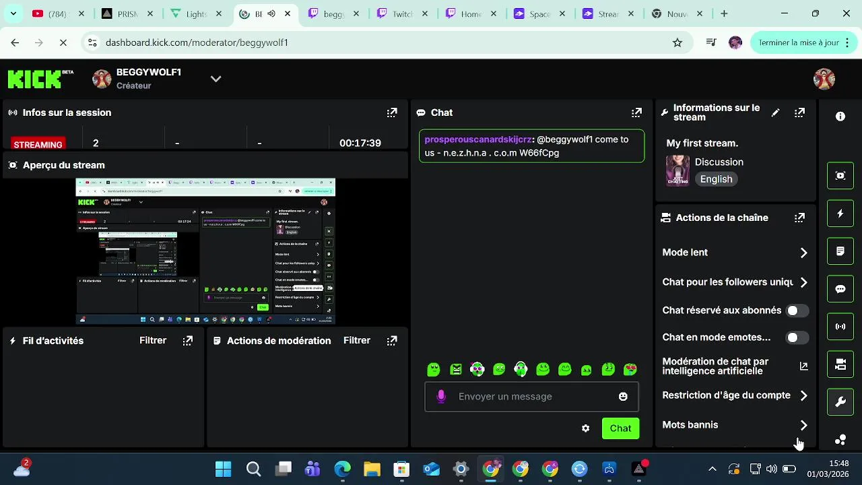Insert the first green Kick emote
Screen dimensions: 862x485
click(x=434, y=369)
